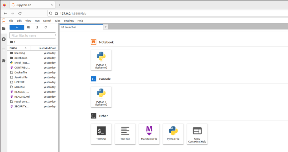
Task: Click the New Folder icon
Action: 29,27
